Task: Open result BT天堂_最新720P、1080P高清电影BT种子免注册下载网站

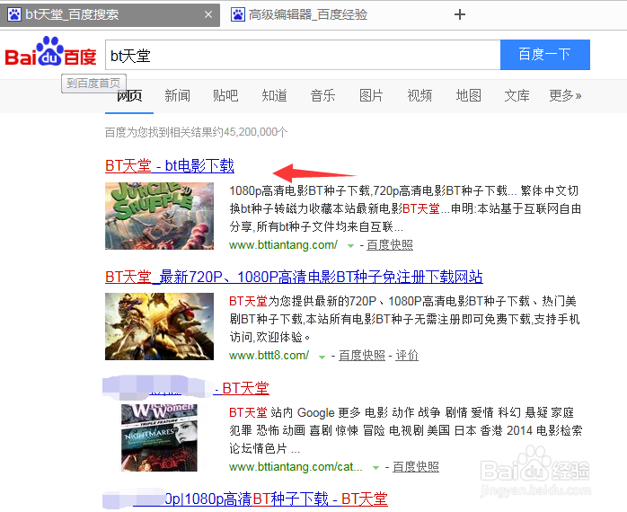Action: pyautogui.click(x=294, y=277)
